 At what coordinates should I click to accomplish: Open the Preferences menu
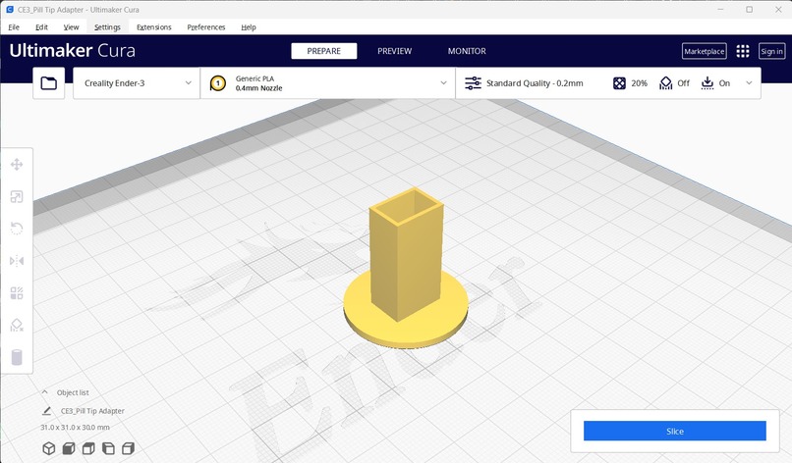pyautogui.click(x=206, y=27)
